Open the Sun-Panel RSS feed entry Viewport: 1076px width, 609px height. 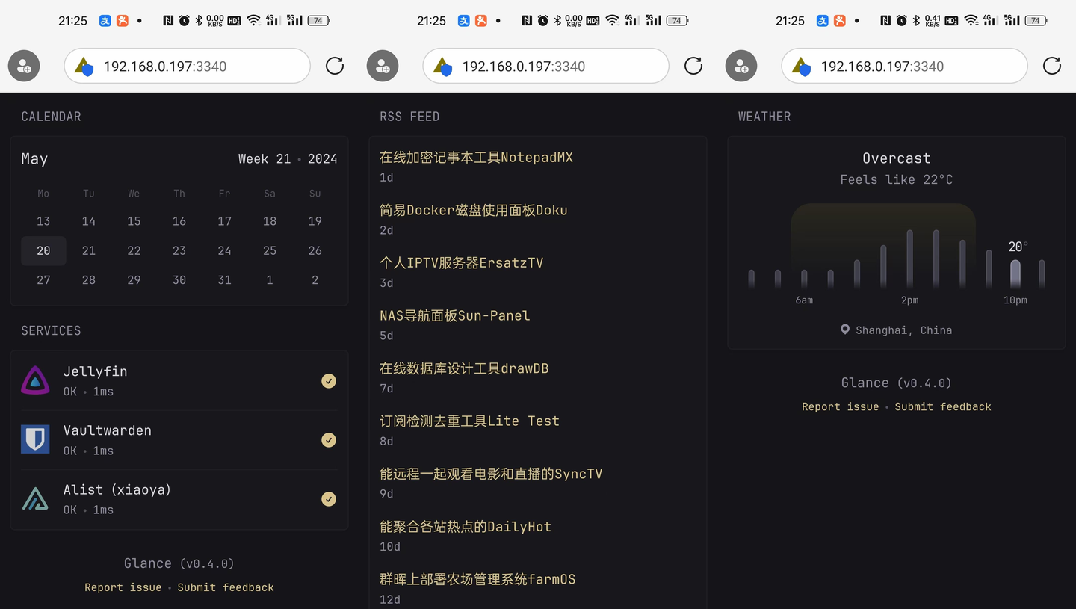[x=454, y=315]
